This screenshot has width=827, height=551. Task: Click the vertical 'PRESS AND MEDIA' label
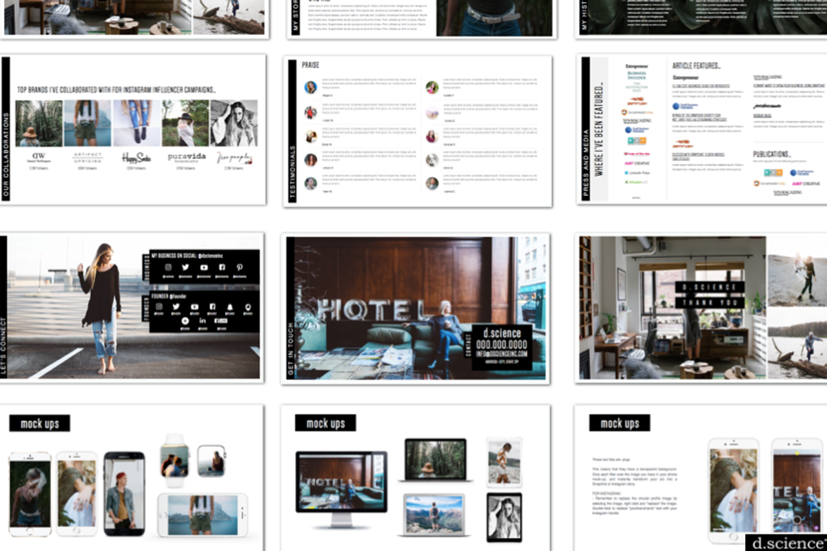click(x=586, y=164)
